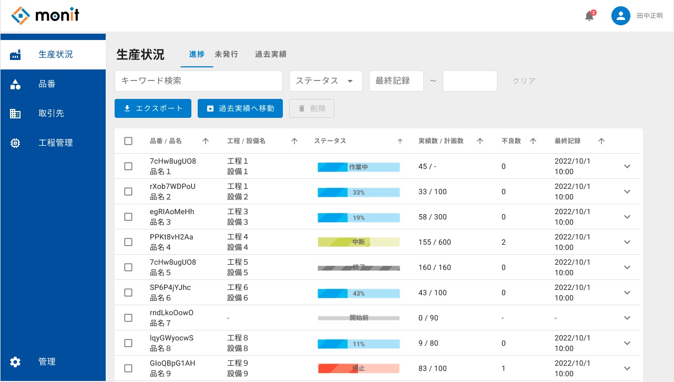
Task: Open the ステータス filter dropdown
Action: tap(325, 81)
